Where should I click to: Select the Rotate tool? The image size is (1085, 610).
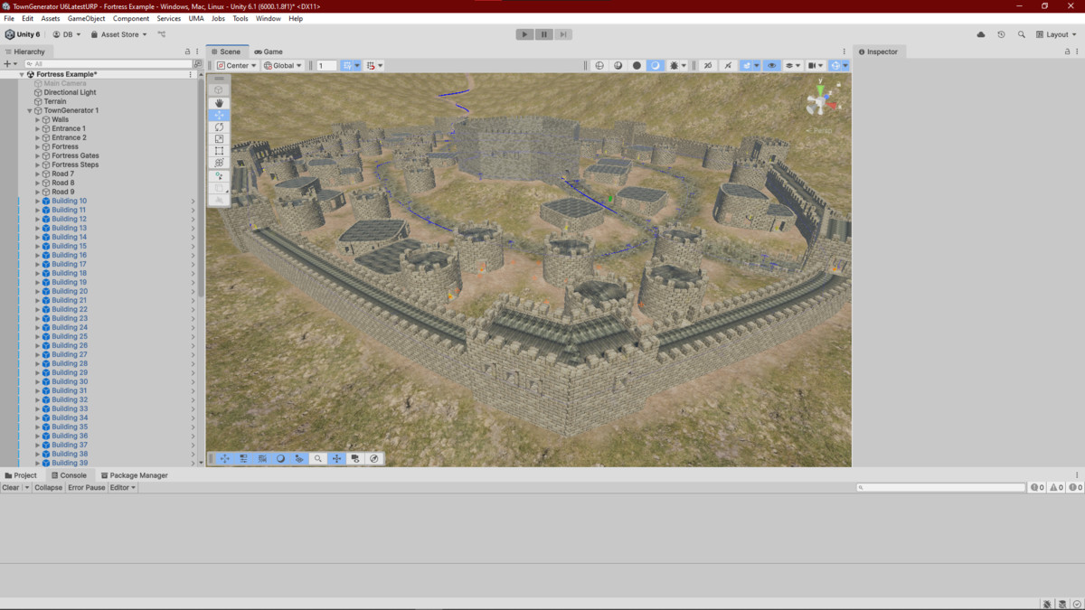[219, 127]
